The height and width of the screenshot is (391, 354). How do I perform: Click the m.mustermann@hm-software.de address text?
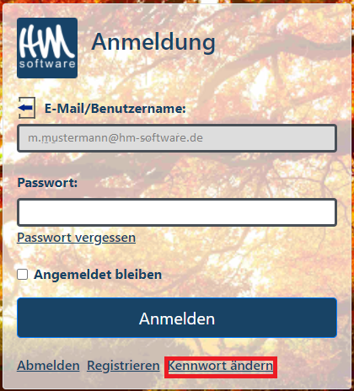(115, 138)
